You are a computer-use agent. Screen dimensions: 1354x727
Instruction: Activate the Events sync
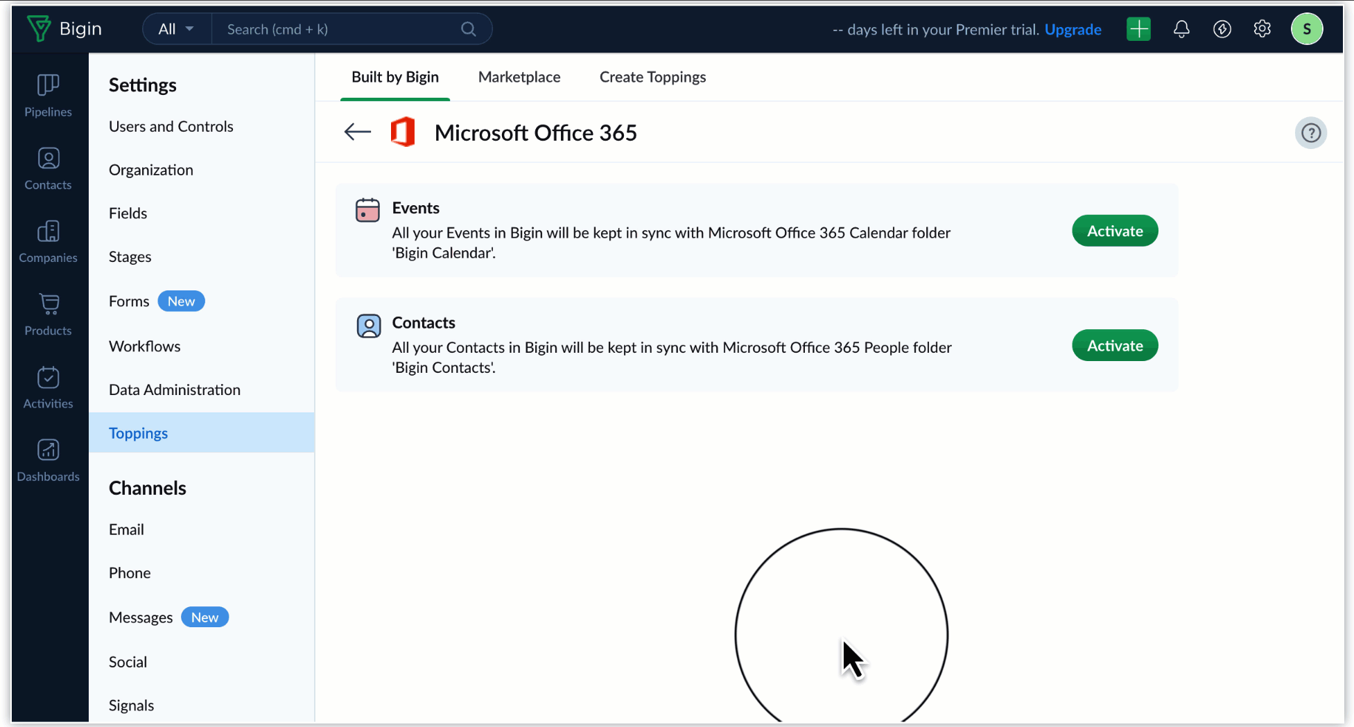click(x=1115, y=231)
